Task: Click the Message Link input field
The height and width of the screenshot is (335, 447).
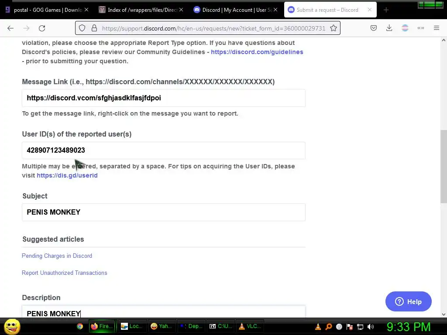Action: pos(164,98)
